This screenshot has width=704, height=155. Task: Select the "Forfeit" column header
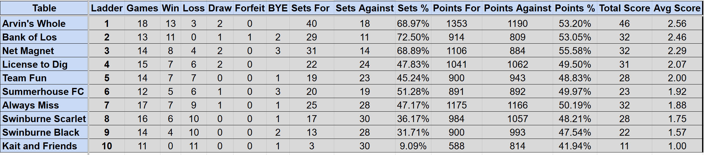pyautogui.click(x=250, y=8)
